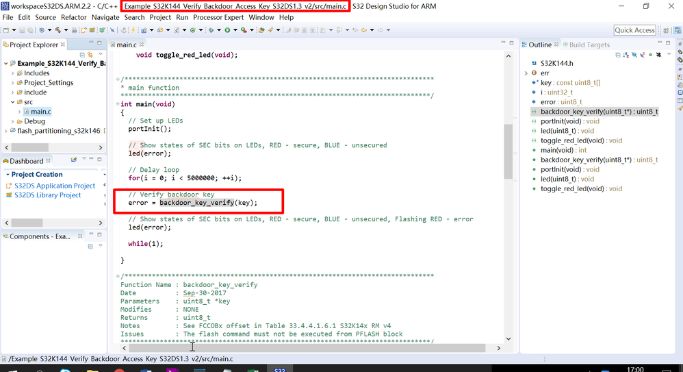Select key : const uint8_t[] in Outline
The image size is (683, 372).
pos(570,83)
